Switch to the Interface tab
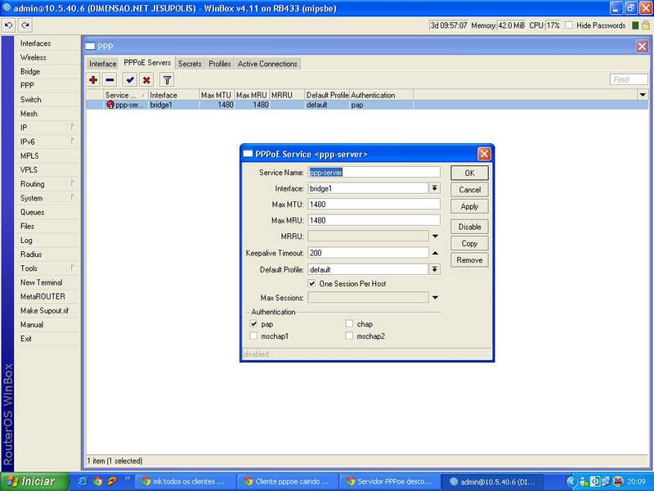The height and width of the screenshot is (491, 654). pyautogui.click(x=103, y=64)
